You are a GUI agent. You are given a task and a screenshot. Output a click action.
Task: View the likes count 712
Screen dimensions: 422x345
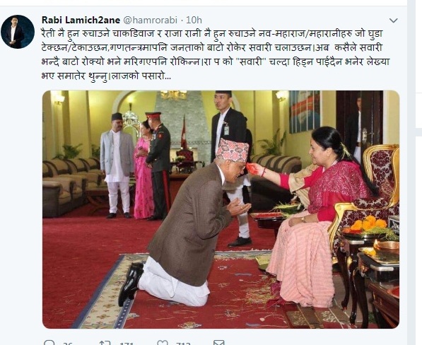[183, 344]
